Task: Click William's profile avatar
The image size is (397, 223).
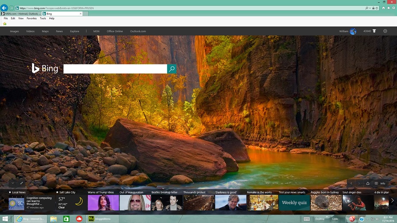Action: (353, 31)
